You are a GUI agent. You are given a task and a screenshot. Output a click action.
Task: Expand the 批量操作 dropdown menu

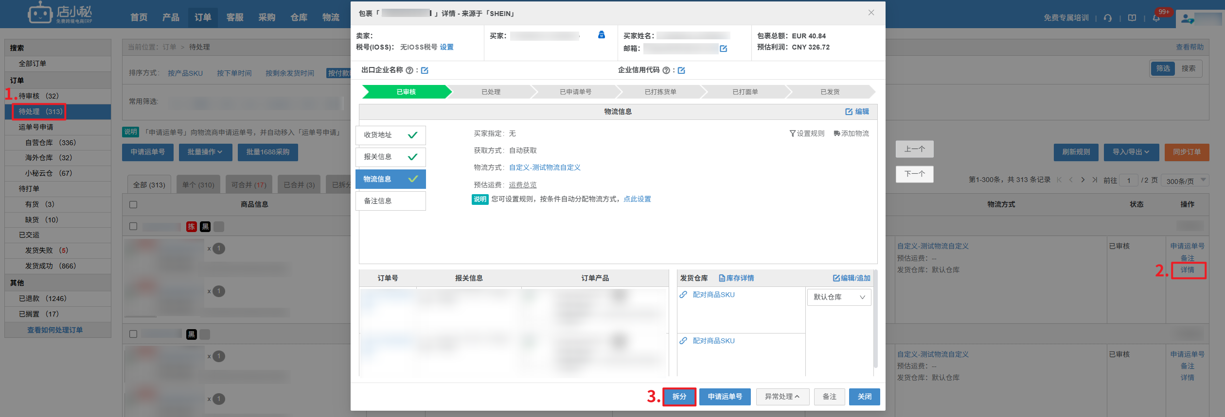click(205, 152)
